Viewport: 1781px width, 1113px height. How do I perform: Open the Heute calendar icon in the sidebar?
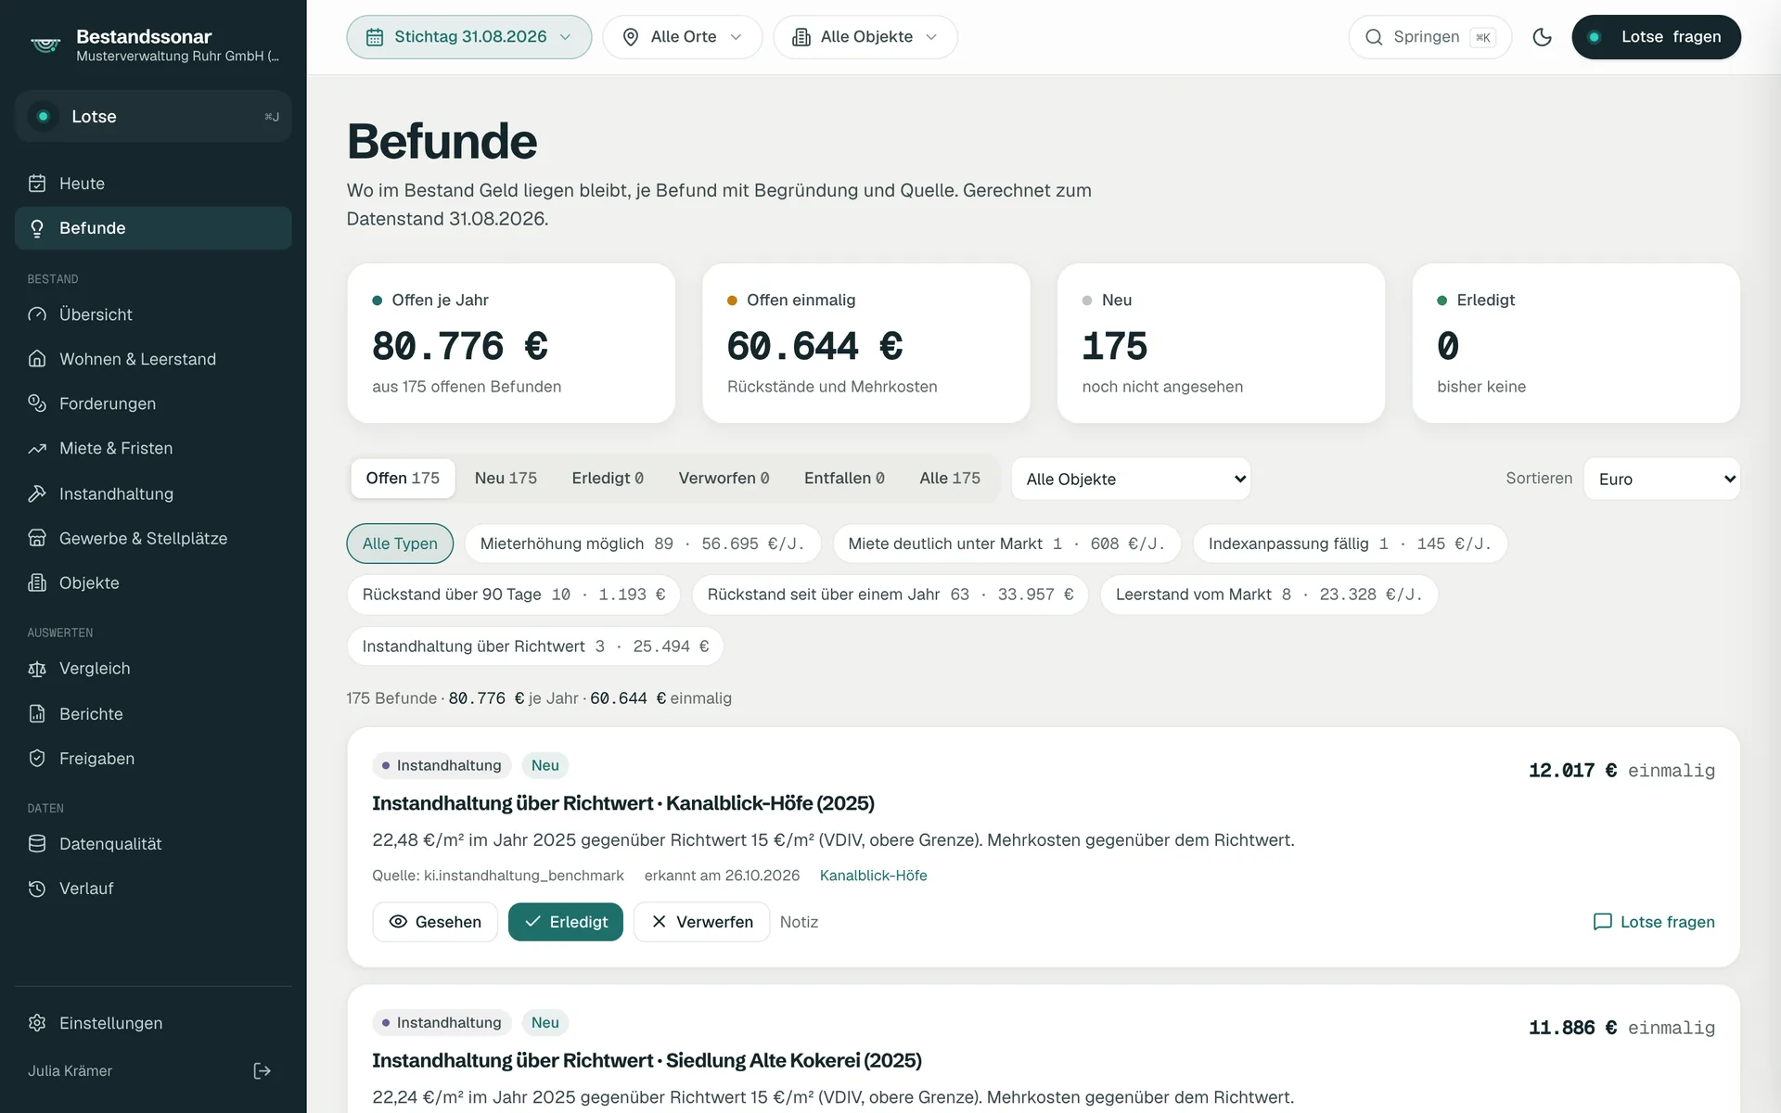point(37,184)
